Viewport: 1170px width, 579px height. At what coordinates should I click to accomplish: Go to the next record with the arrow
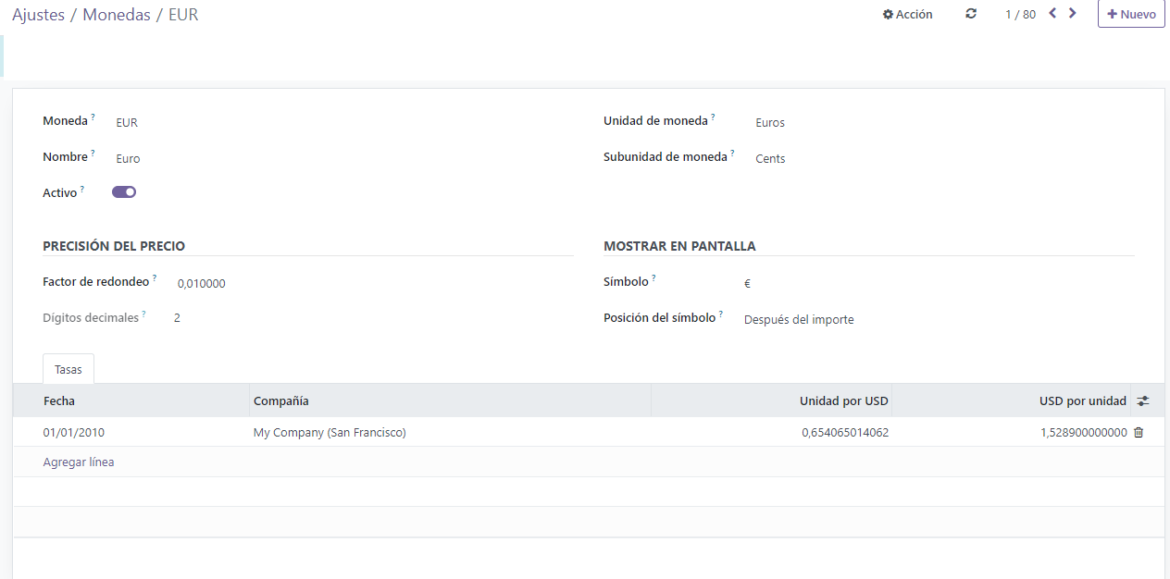[x=1072, y=14]
